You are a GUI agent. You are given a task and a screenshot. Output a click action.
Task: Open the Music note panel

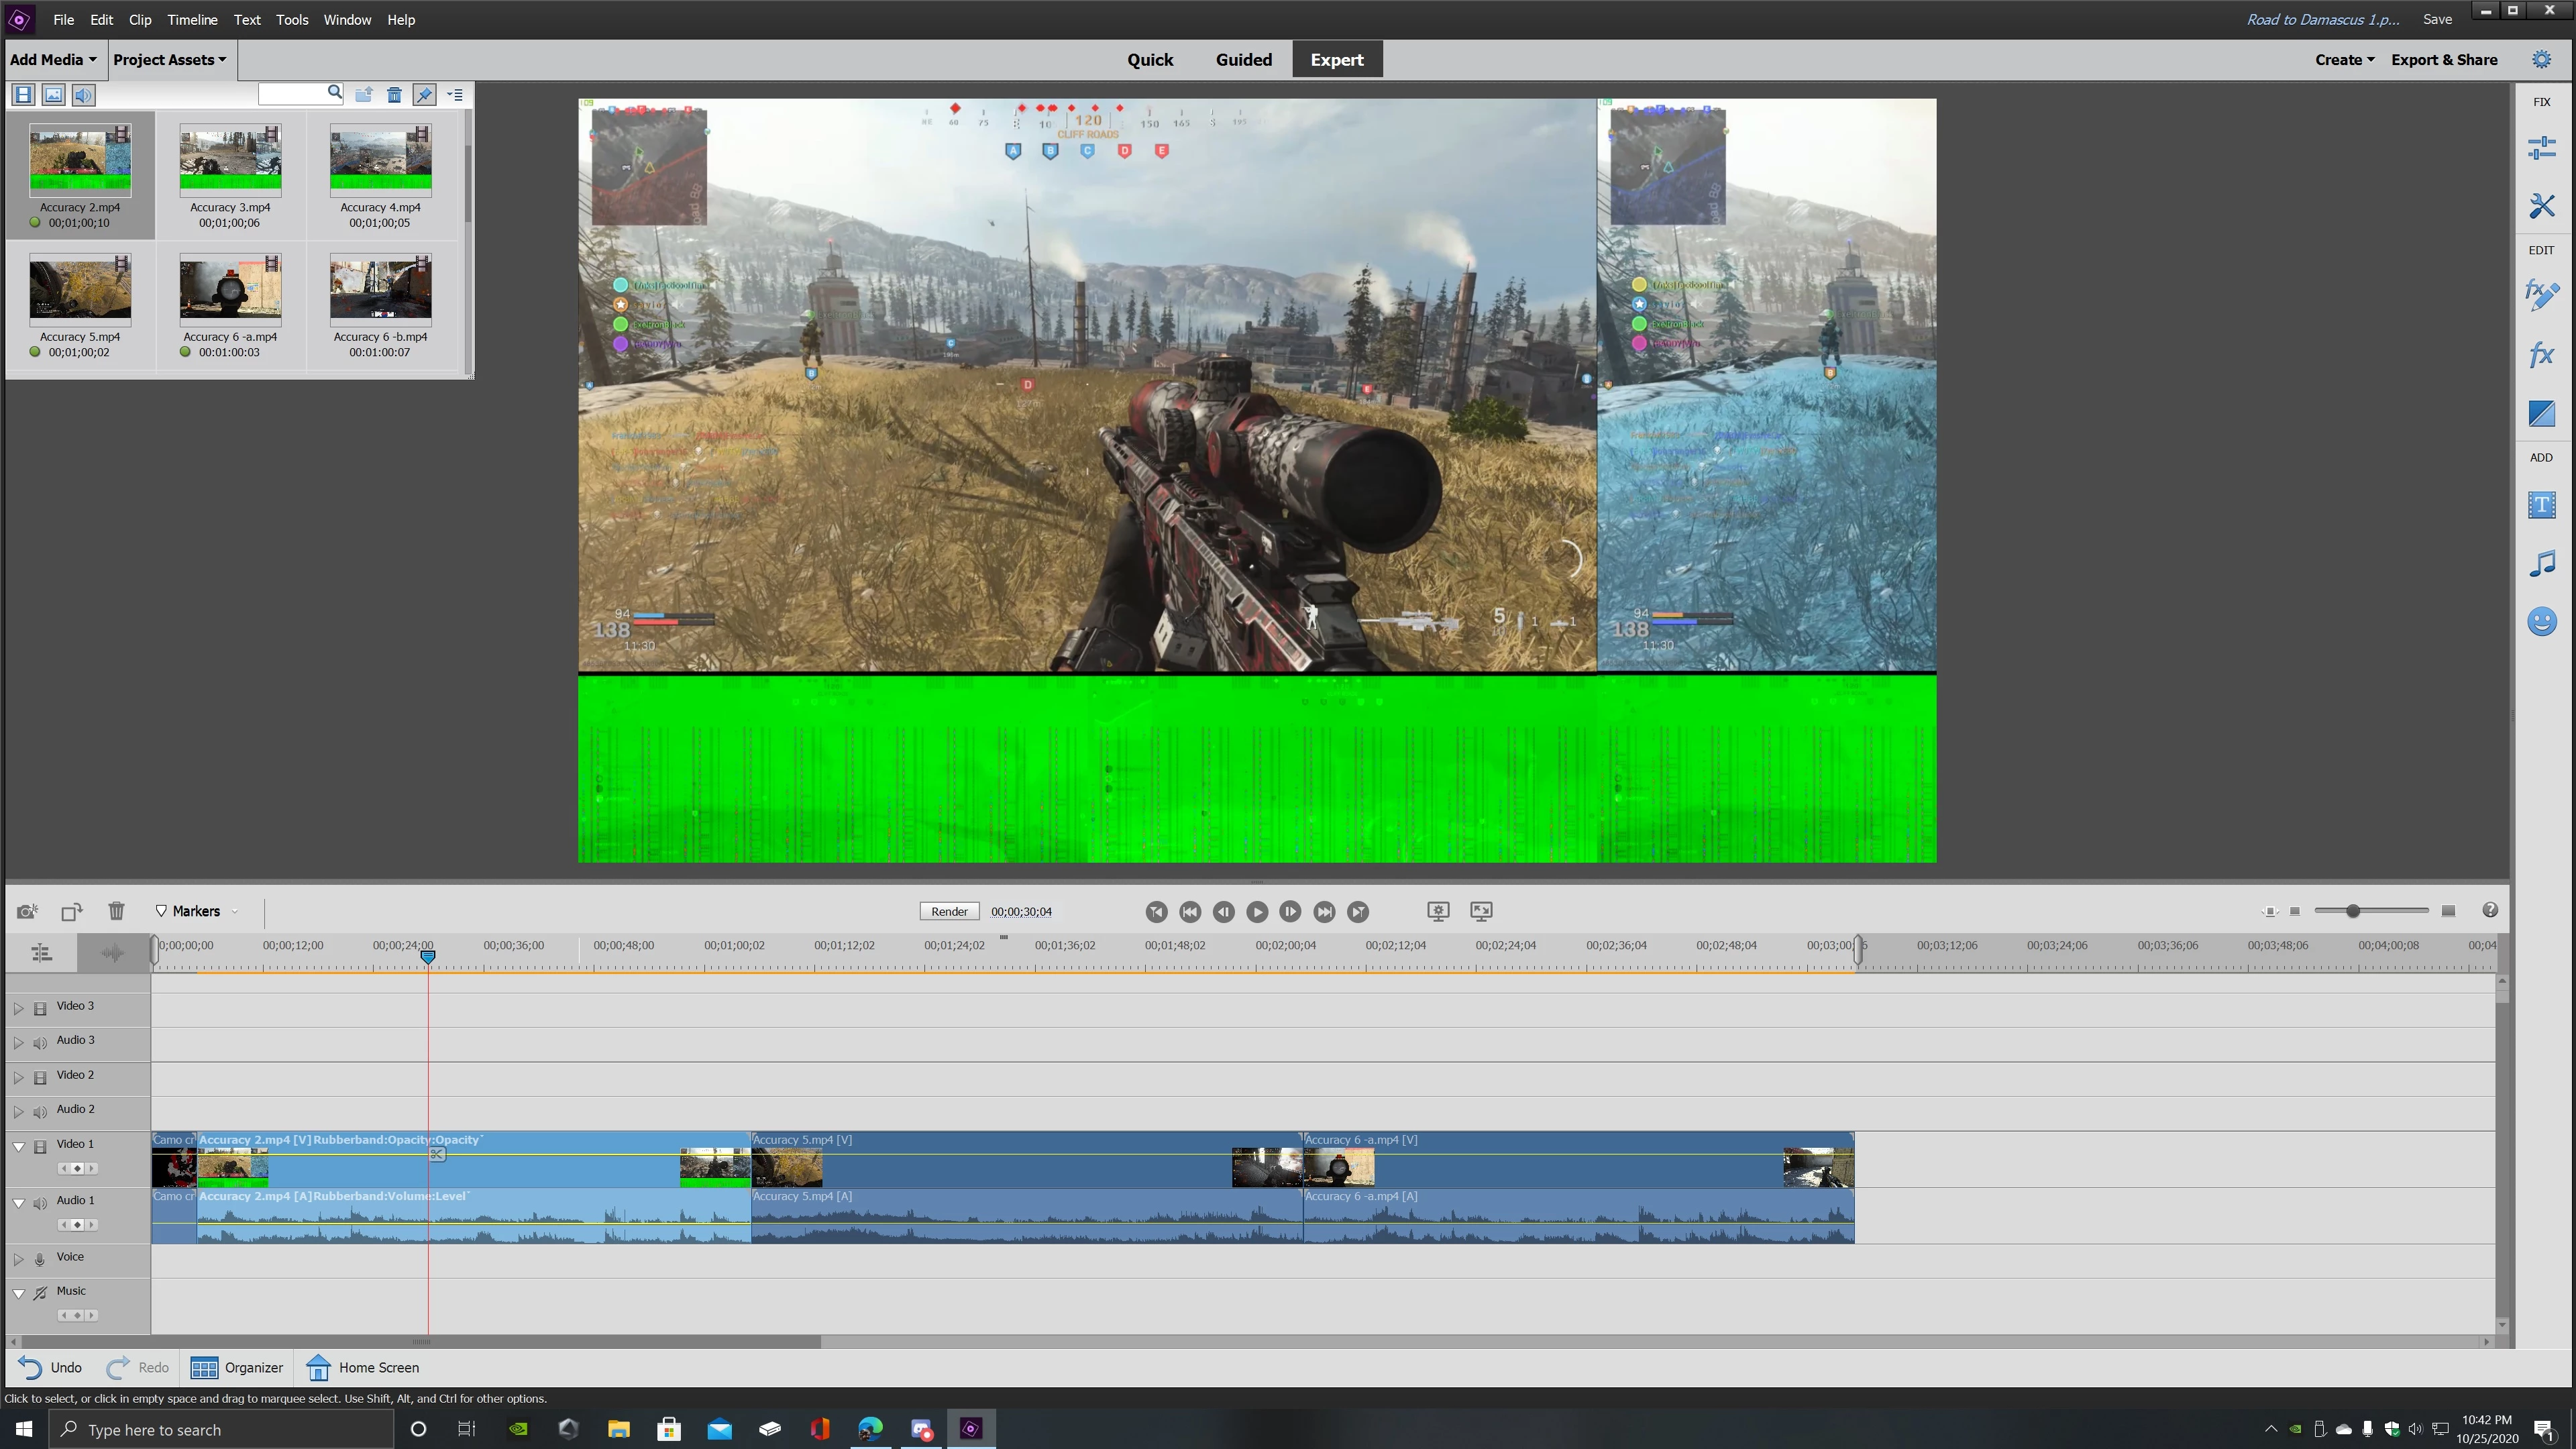[x=2541, y=564]
